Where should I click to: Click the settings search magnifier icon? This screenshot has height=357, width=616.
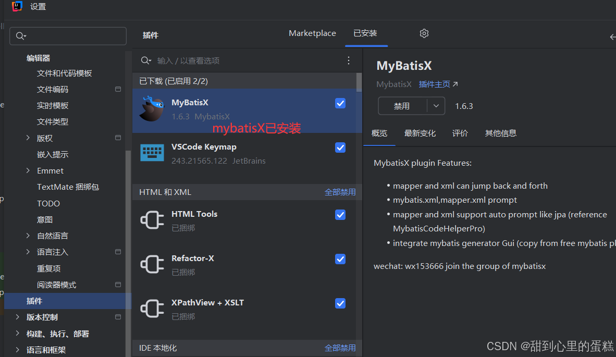click(x=21, y=36)
